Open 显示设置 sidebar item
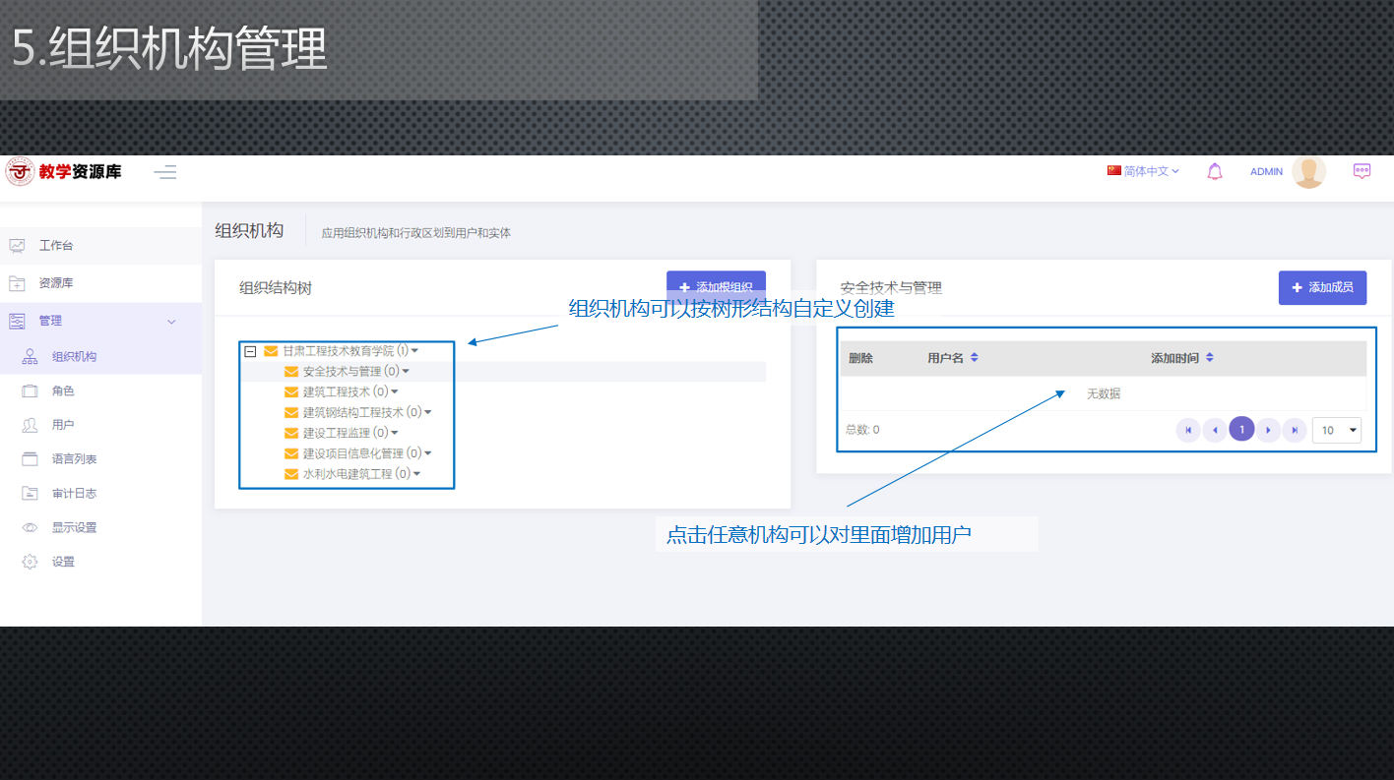The width and height of the screenshot is (1394, 780). pyautogui.click(x=100, y=528)
